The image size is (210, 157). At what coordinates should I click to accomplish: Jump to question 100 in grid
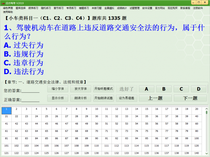197,140
